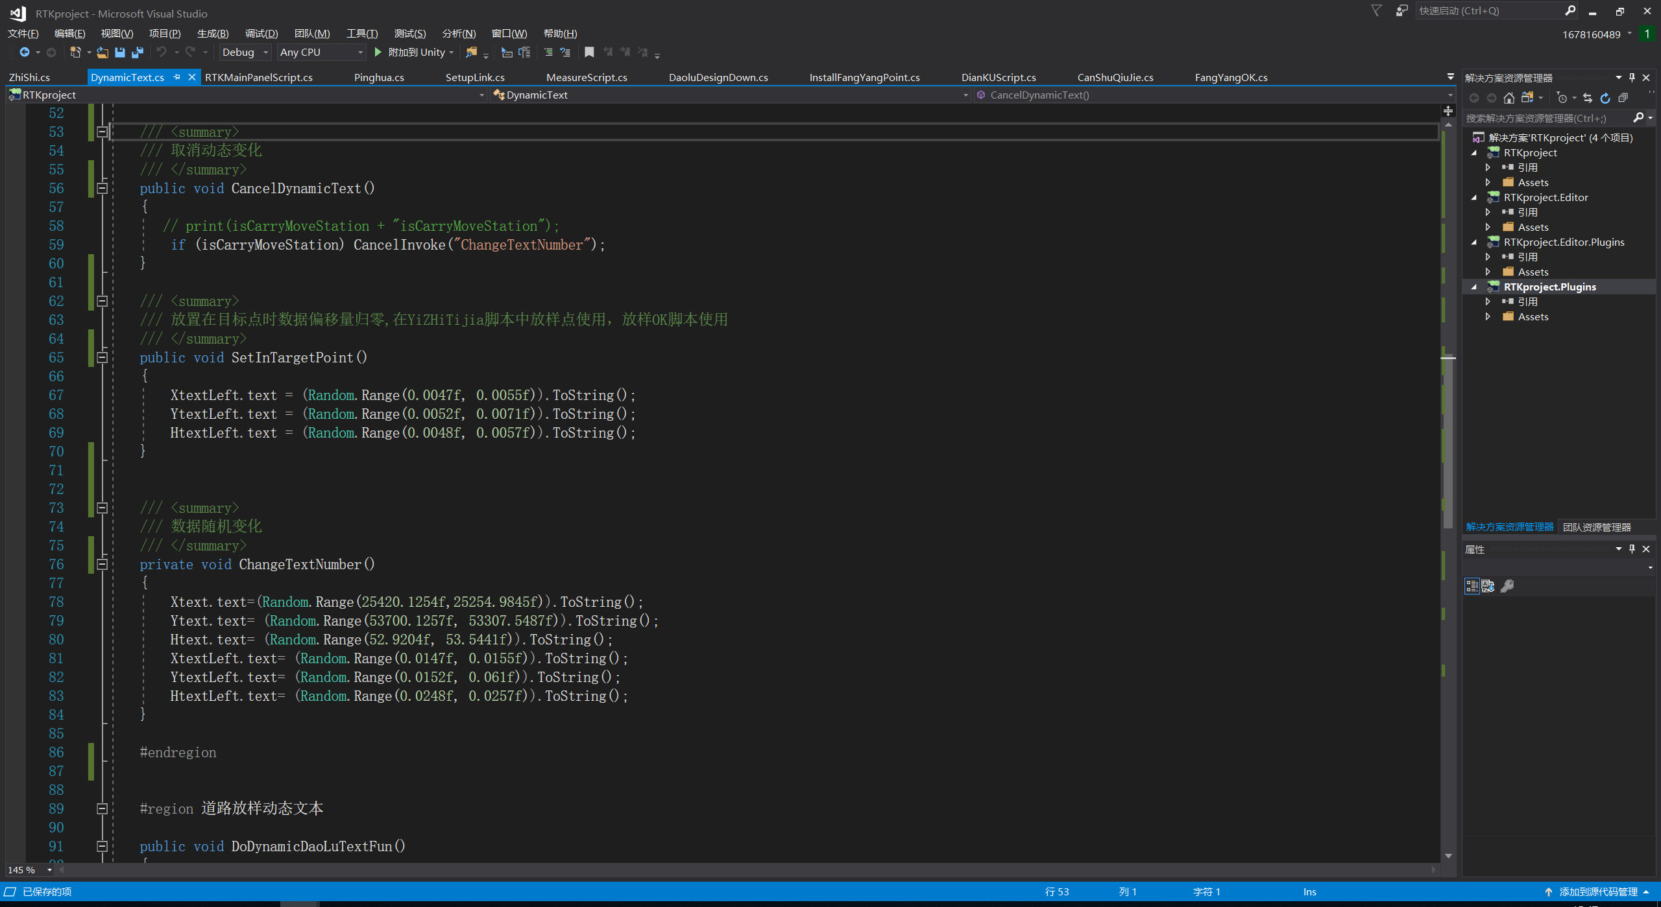Click the New Project toolbar icon
Screen dimensions: 1661x907
pyautogui.click(x=75, y=52)
